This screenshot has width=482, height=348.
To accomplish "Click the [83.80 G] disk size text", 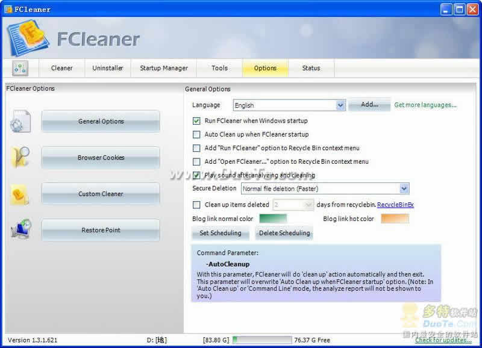I will click(x=216, y=340).
